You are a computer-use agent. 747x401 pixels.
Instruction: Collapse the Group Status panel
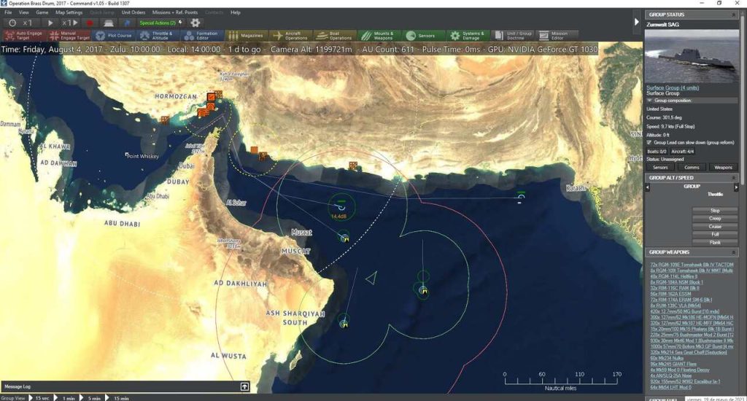tap(733, 15)
